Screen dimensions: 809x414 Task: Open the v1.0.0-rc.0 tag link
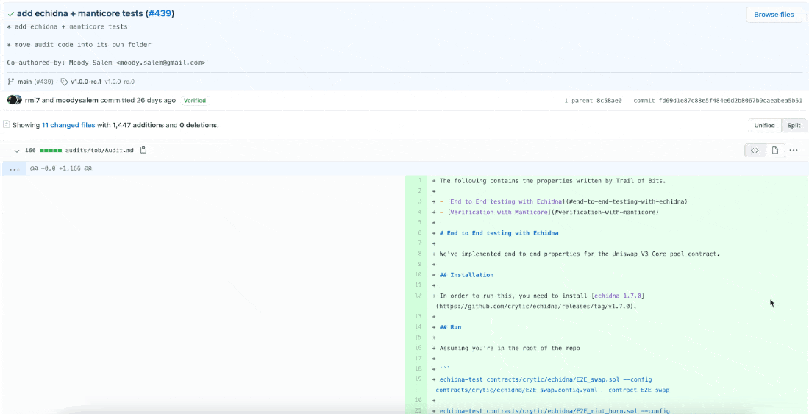pyautogui.click(x=120, y=82)
